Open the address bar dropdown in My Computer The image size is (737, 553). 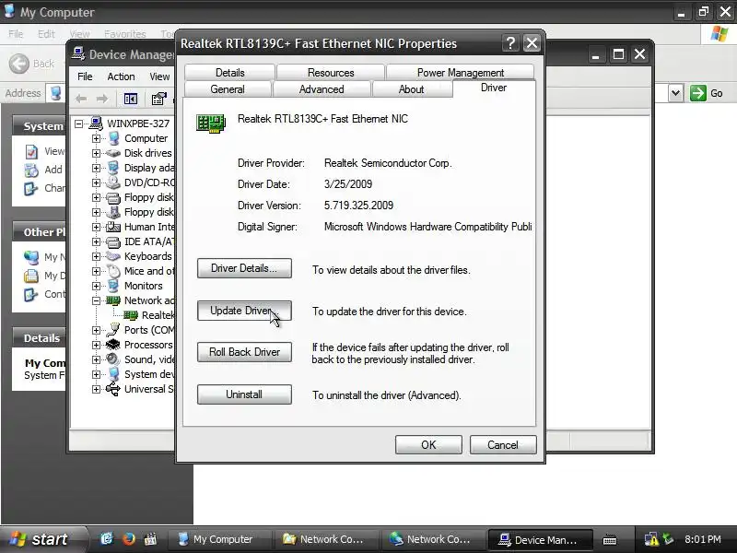tap(675, 93)
